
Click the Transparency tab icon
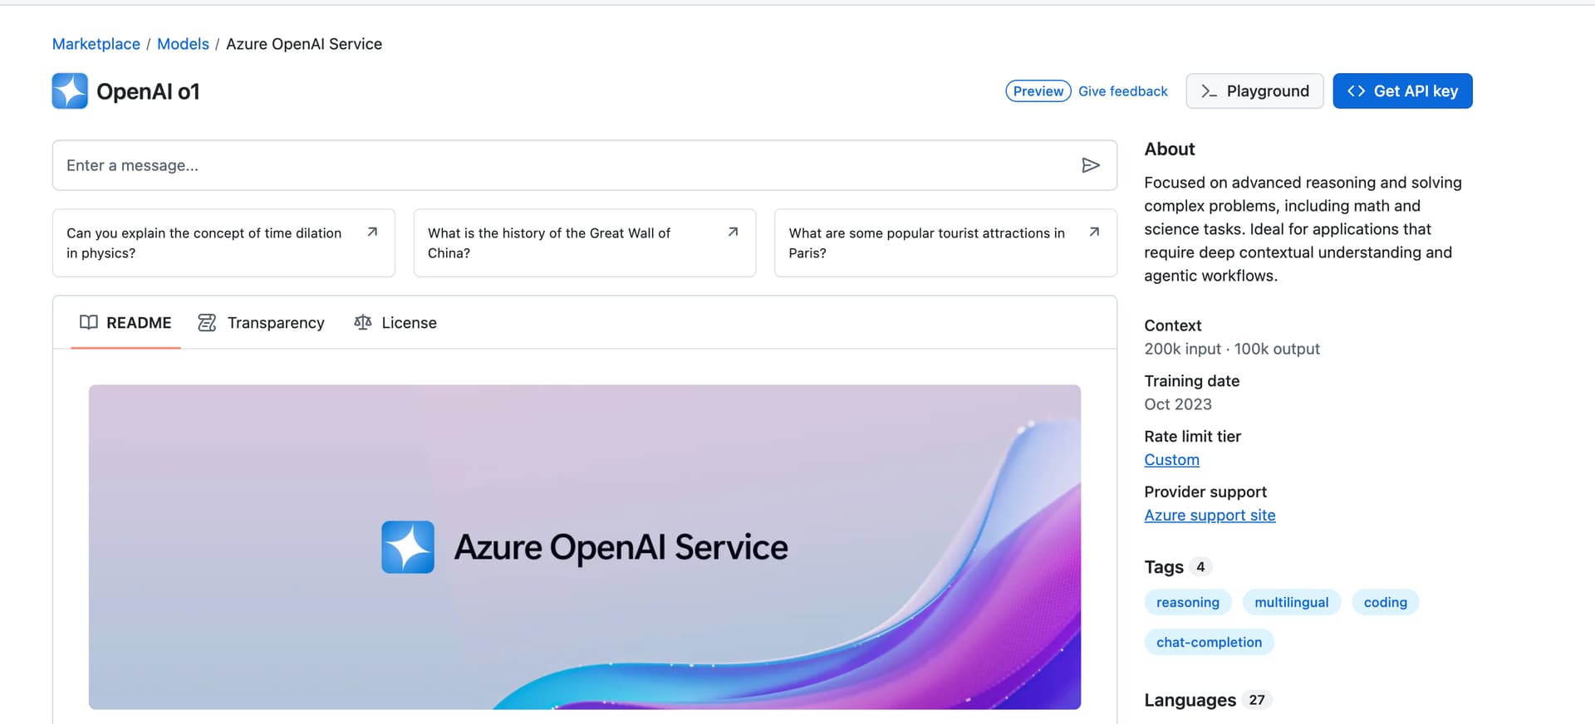coord(207,322)
